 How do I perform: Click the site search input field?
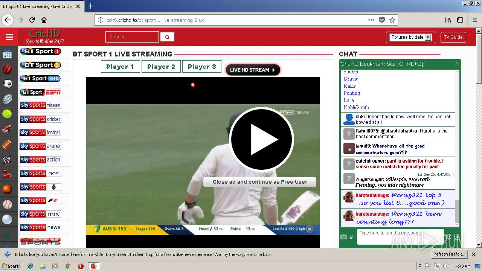(132, 37)
